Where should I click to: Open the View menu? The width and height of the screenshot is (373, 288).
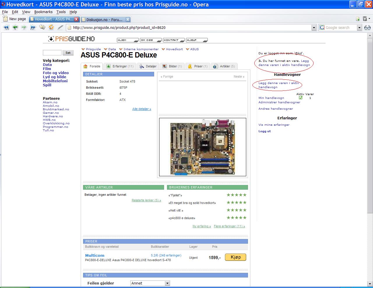point(26,12)
